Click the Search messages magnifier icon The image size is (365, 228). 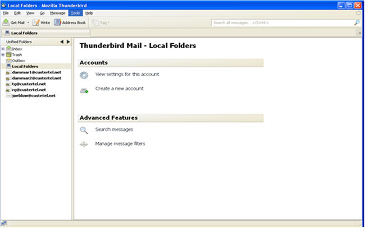84,131
